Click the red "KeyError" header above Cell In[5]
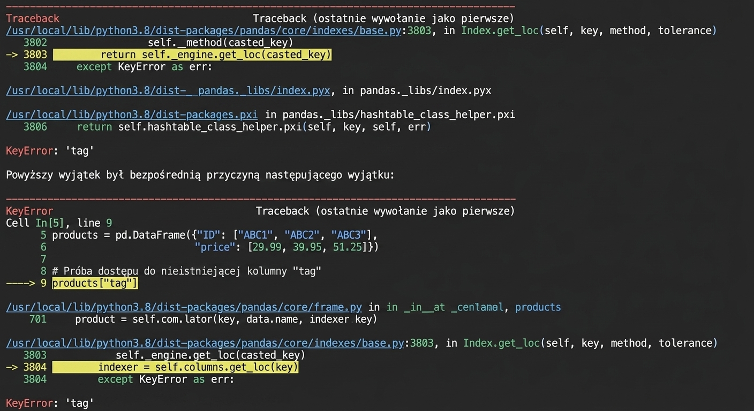 [x=29, y=211]
